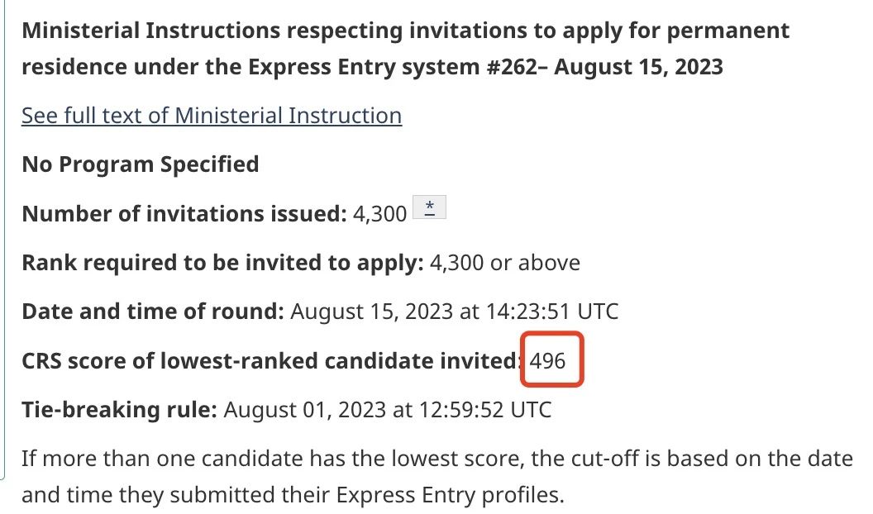Click the highlighted 496 CRS score
Viewport: 873px width, 514px height.
click(x=548, y=361)
